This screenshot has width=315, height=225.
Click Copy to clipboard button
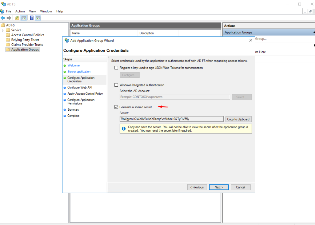238,119
